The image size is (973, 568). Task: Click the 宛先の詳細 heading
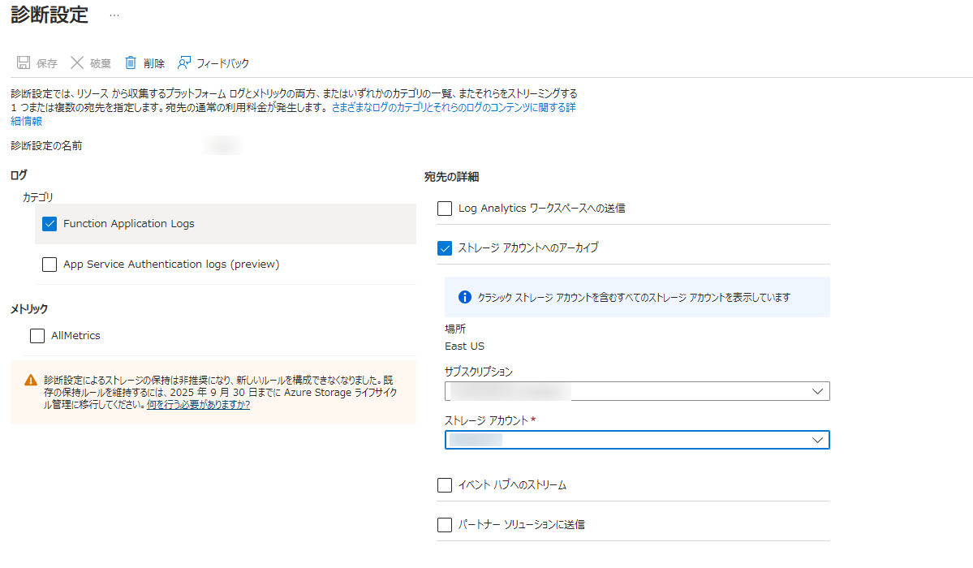coord(451,177)
